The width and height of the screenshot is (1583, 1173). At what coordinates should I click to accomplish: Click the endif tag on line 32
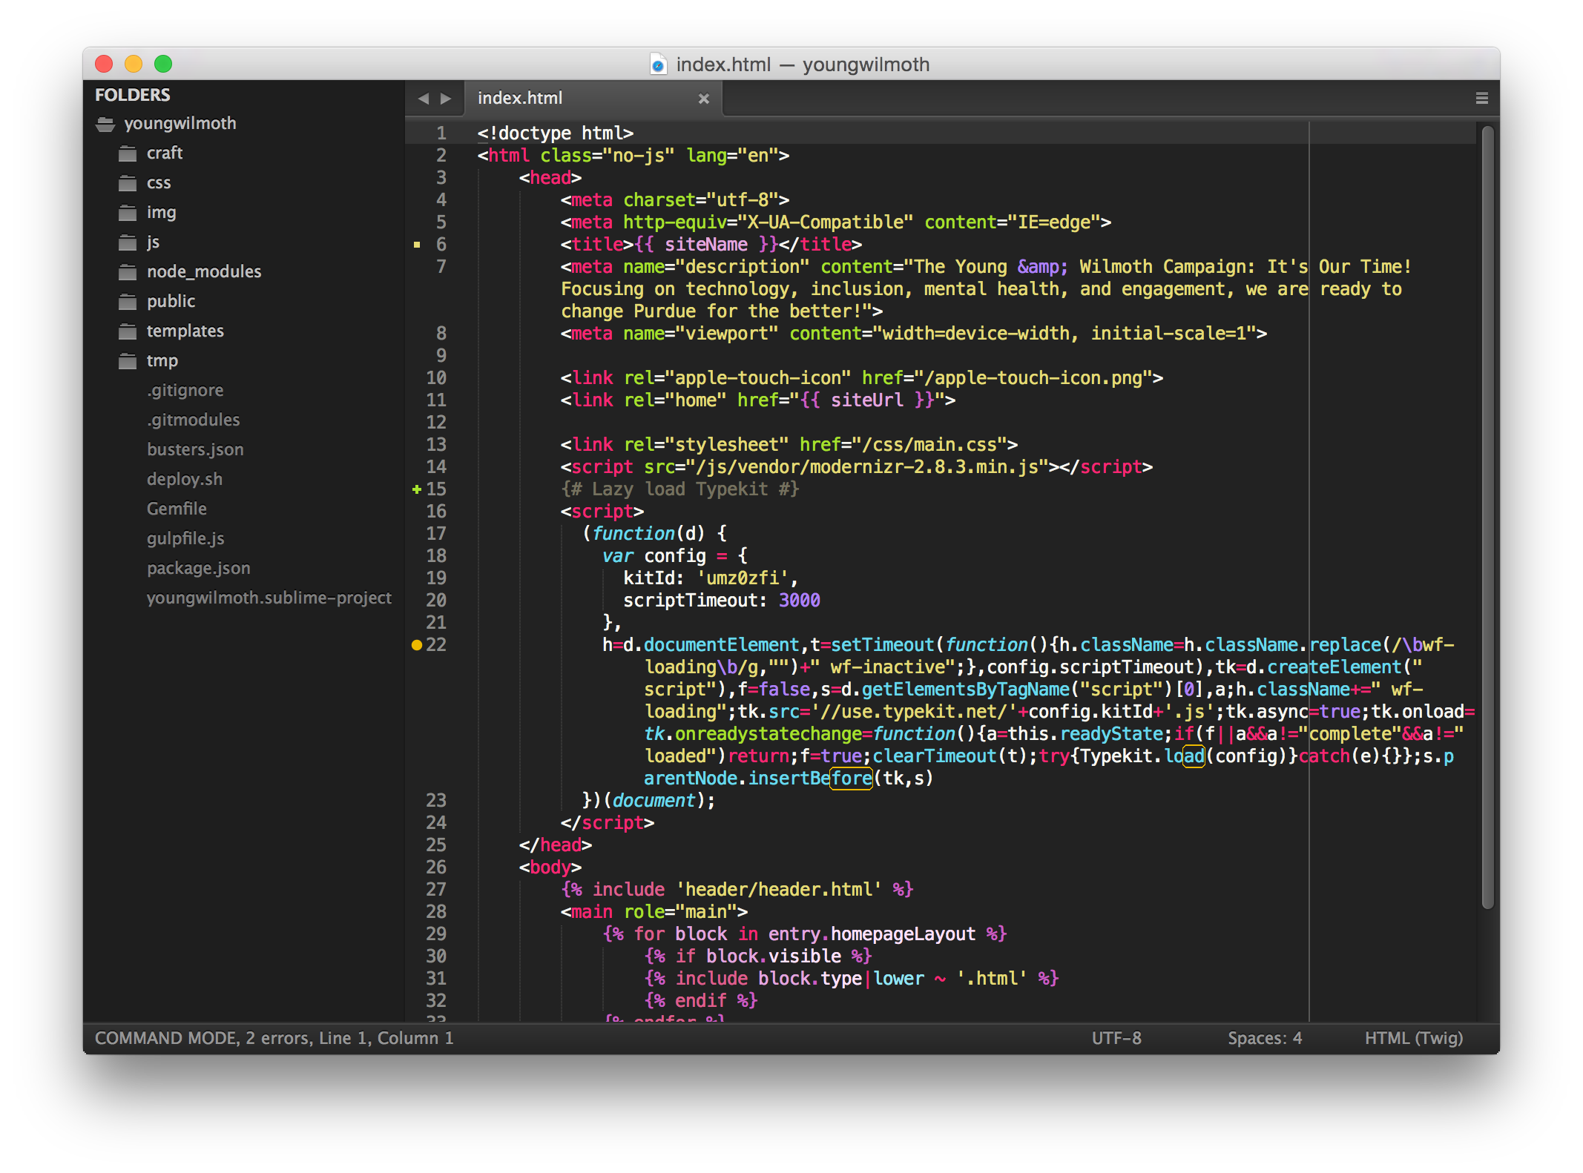701,1001
